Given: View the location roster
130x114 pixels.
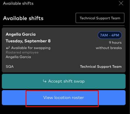Looking at the screenshot, I should click(x=64, y=98).
